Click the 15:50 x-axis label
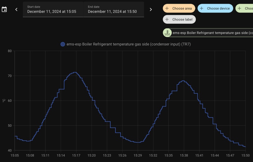Image resolution: width=253 pixels, height=162 pixels. (x=246, y=156)
